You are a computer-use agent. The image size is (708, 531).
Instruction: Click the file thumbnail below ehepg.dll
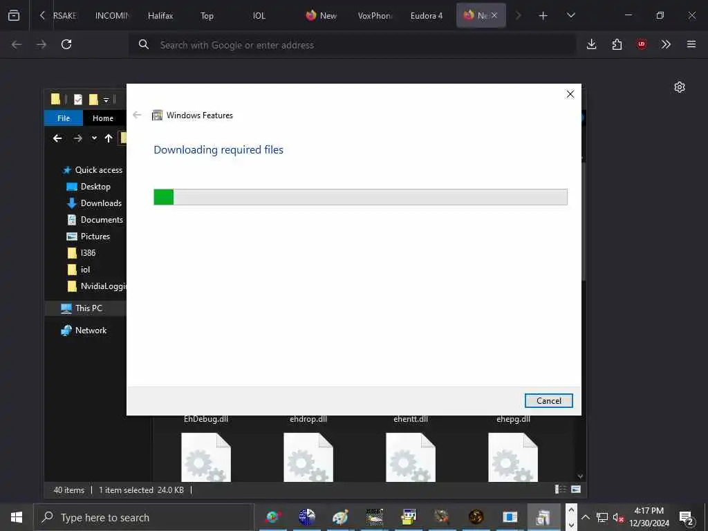tap(513, 457)
